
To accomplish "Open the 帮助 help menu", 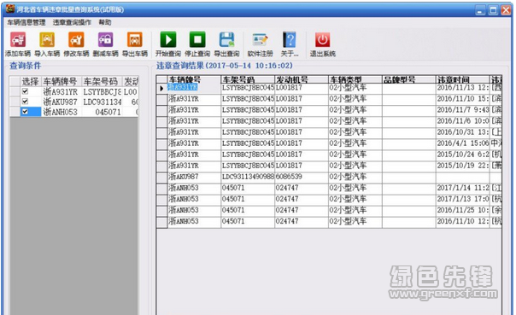I will coord(105,22).
